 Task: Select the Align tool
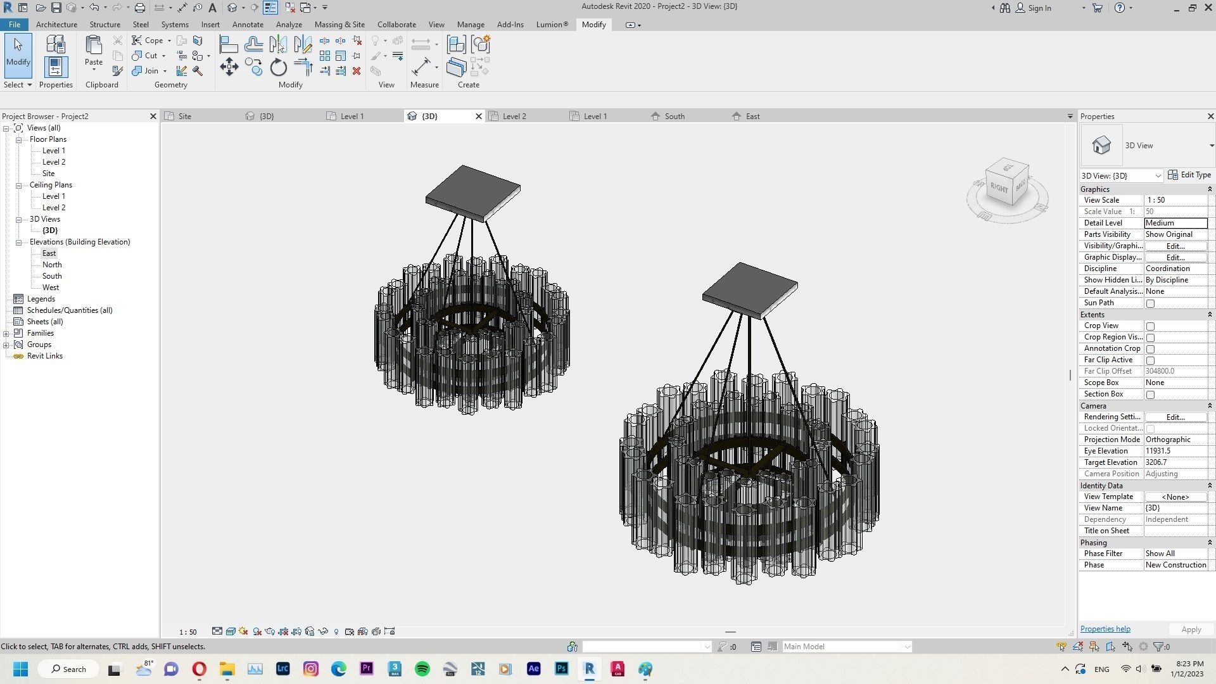[229, 44]
